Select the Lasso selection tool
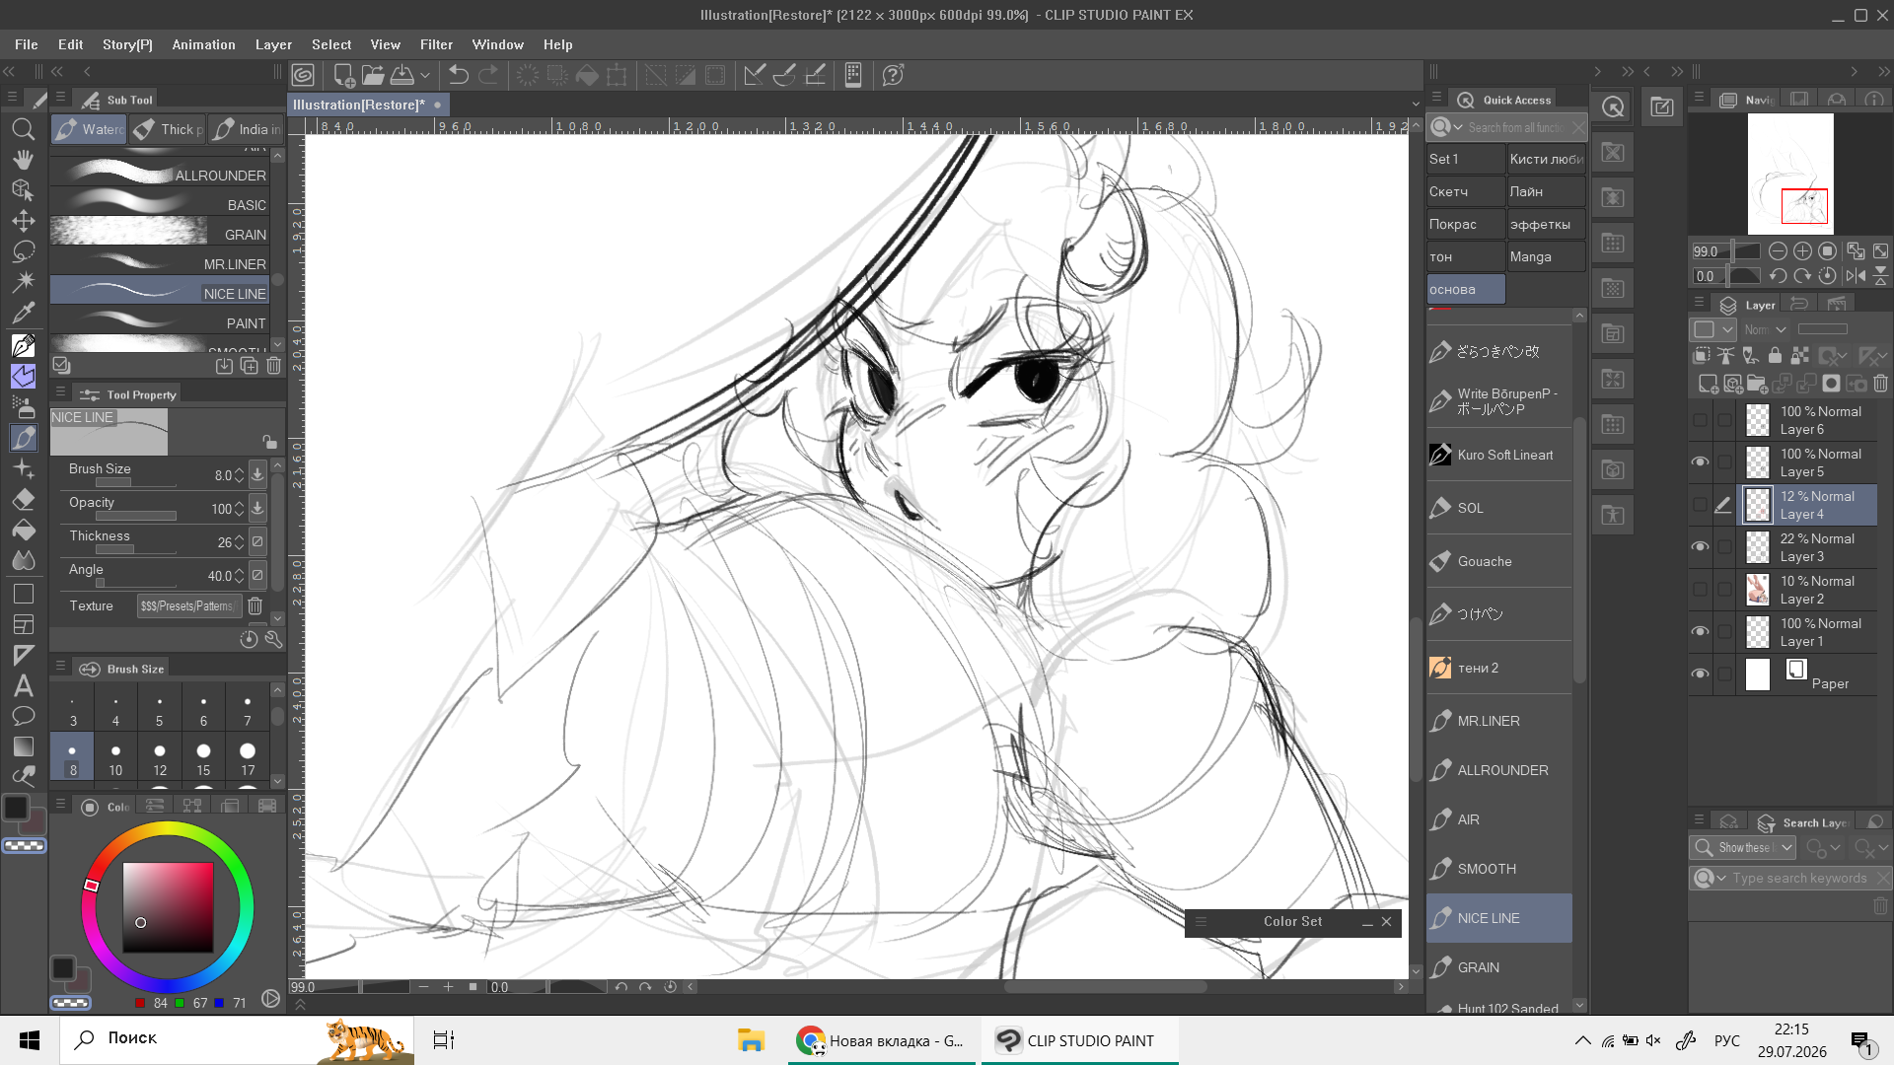The width and height of the screenshot is (1894, 1065). 23,251
